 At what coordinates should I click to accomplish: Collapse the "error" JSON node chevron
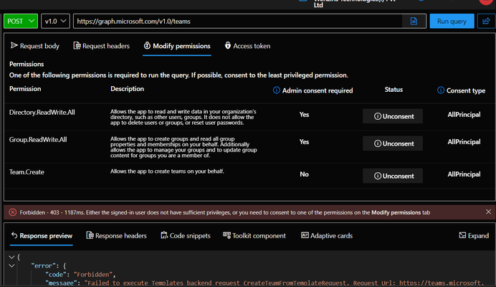(x=11, y=265)
